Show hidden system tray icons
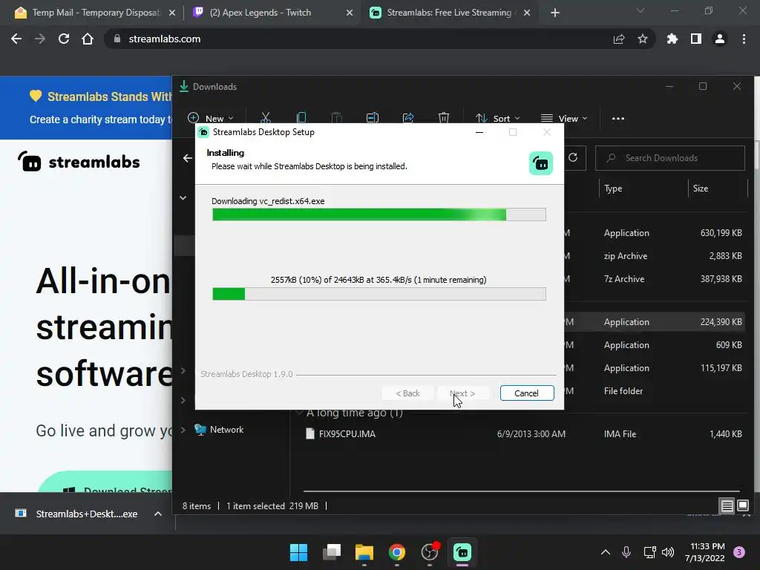Viewport: 760px width, 570px height. point(606,552)
